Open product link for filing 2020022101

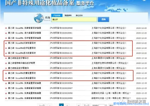point(22,53)
